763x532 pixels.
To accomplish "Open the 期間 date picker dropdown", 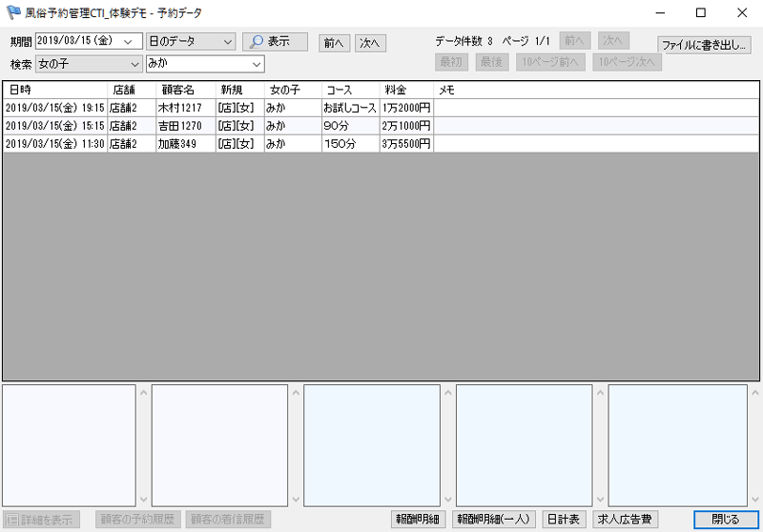I will click(128, 42).
